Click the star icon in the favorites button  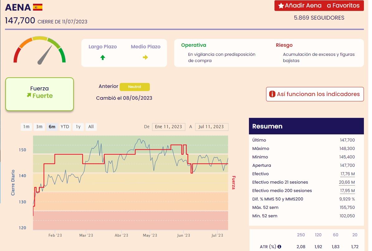[x=281, y=6]
